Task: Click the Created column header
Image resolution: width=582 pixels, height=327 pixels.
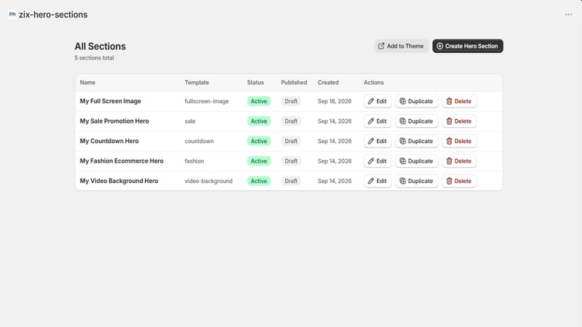Action: tap(328, 83)
